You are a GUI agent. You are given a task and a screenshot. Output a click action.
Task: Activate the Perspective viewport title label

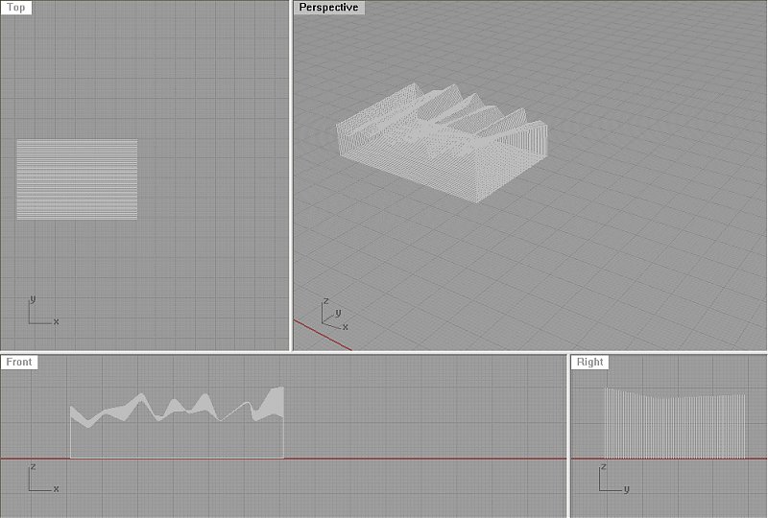click(x=328, y=8)
